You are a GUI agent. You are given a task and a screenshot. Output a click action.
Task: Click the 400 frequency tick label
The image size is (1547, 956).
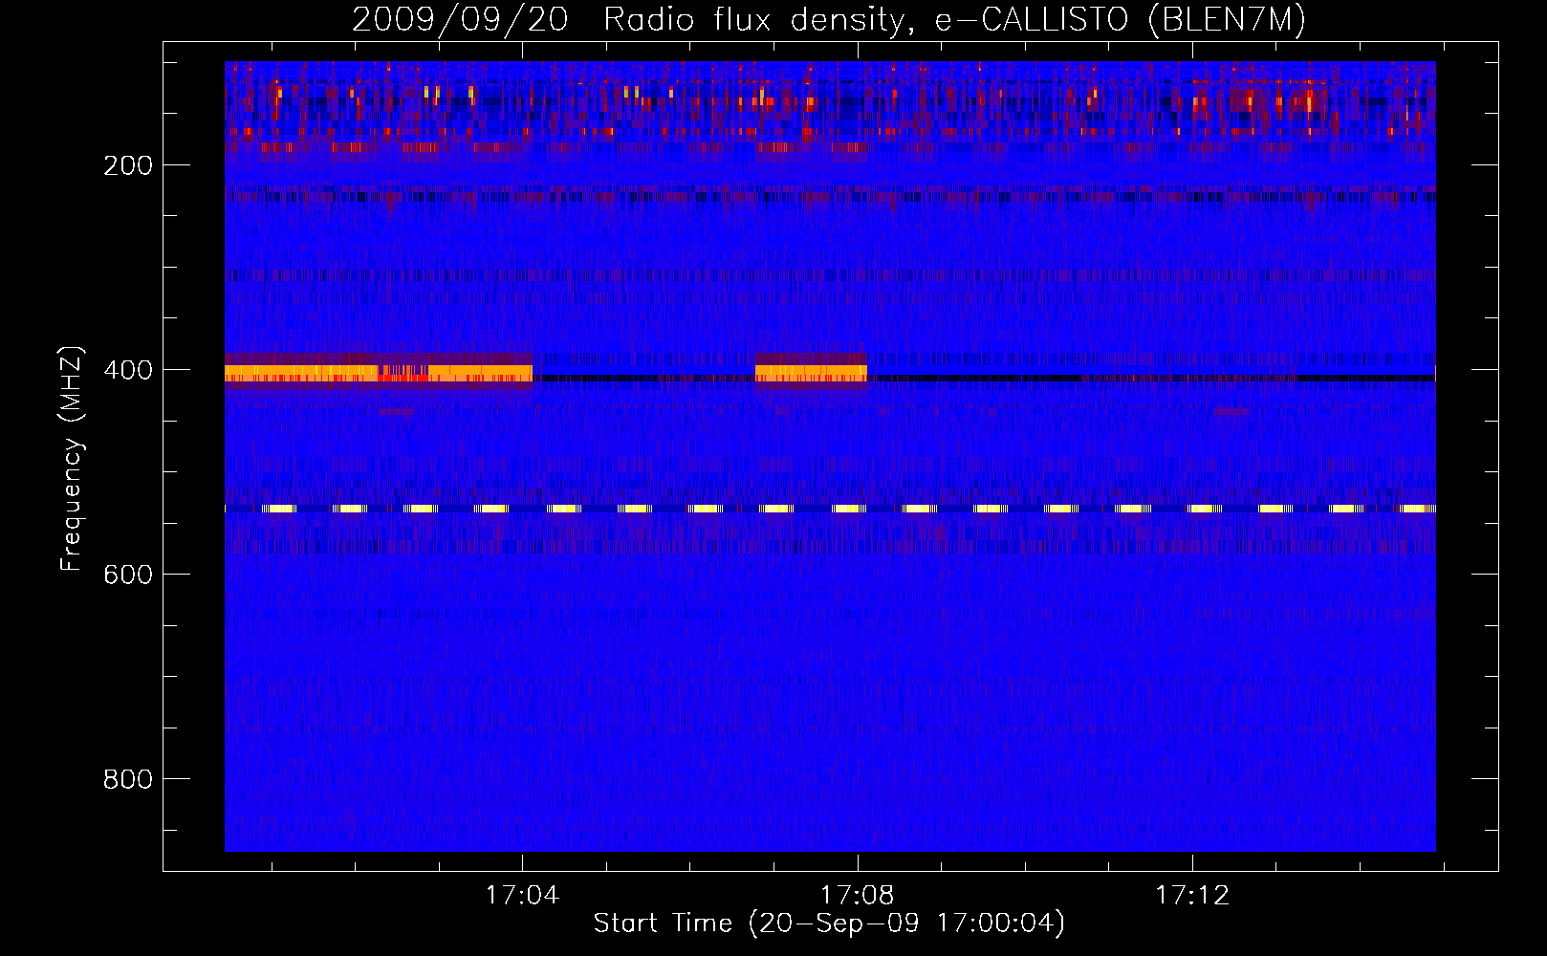[128, 370]
